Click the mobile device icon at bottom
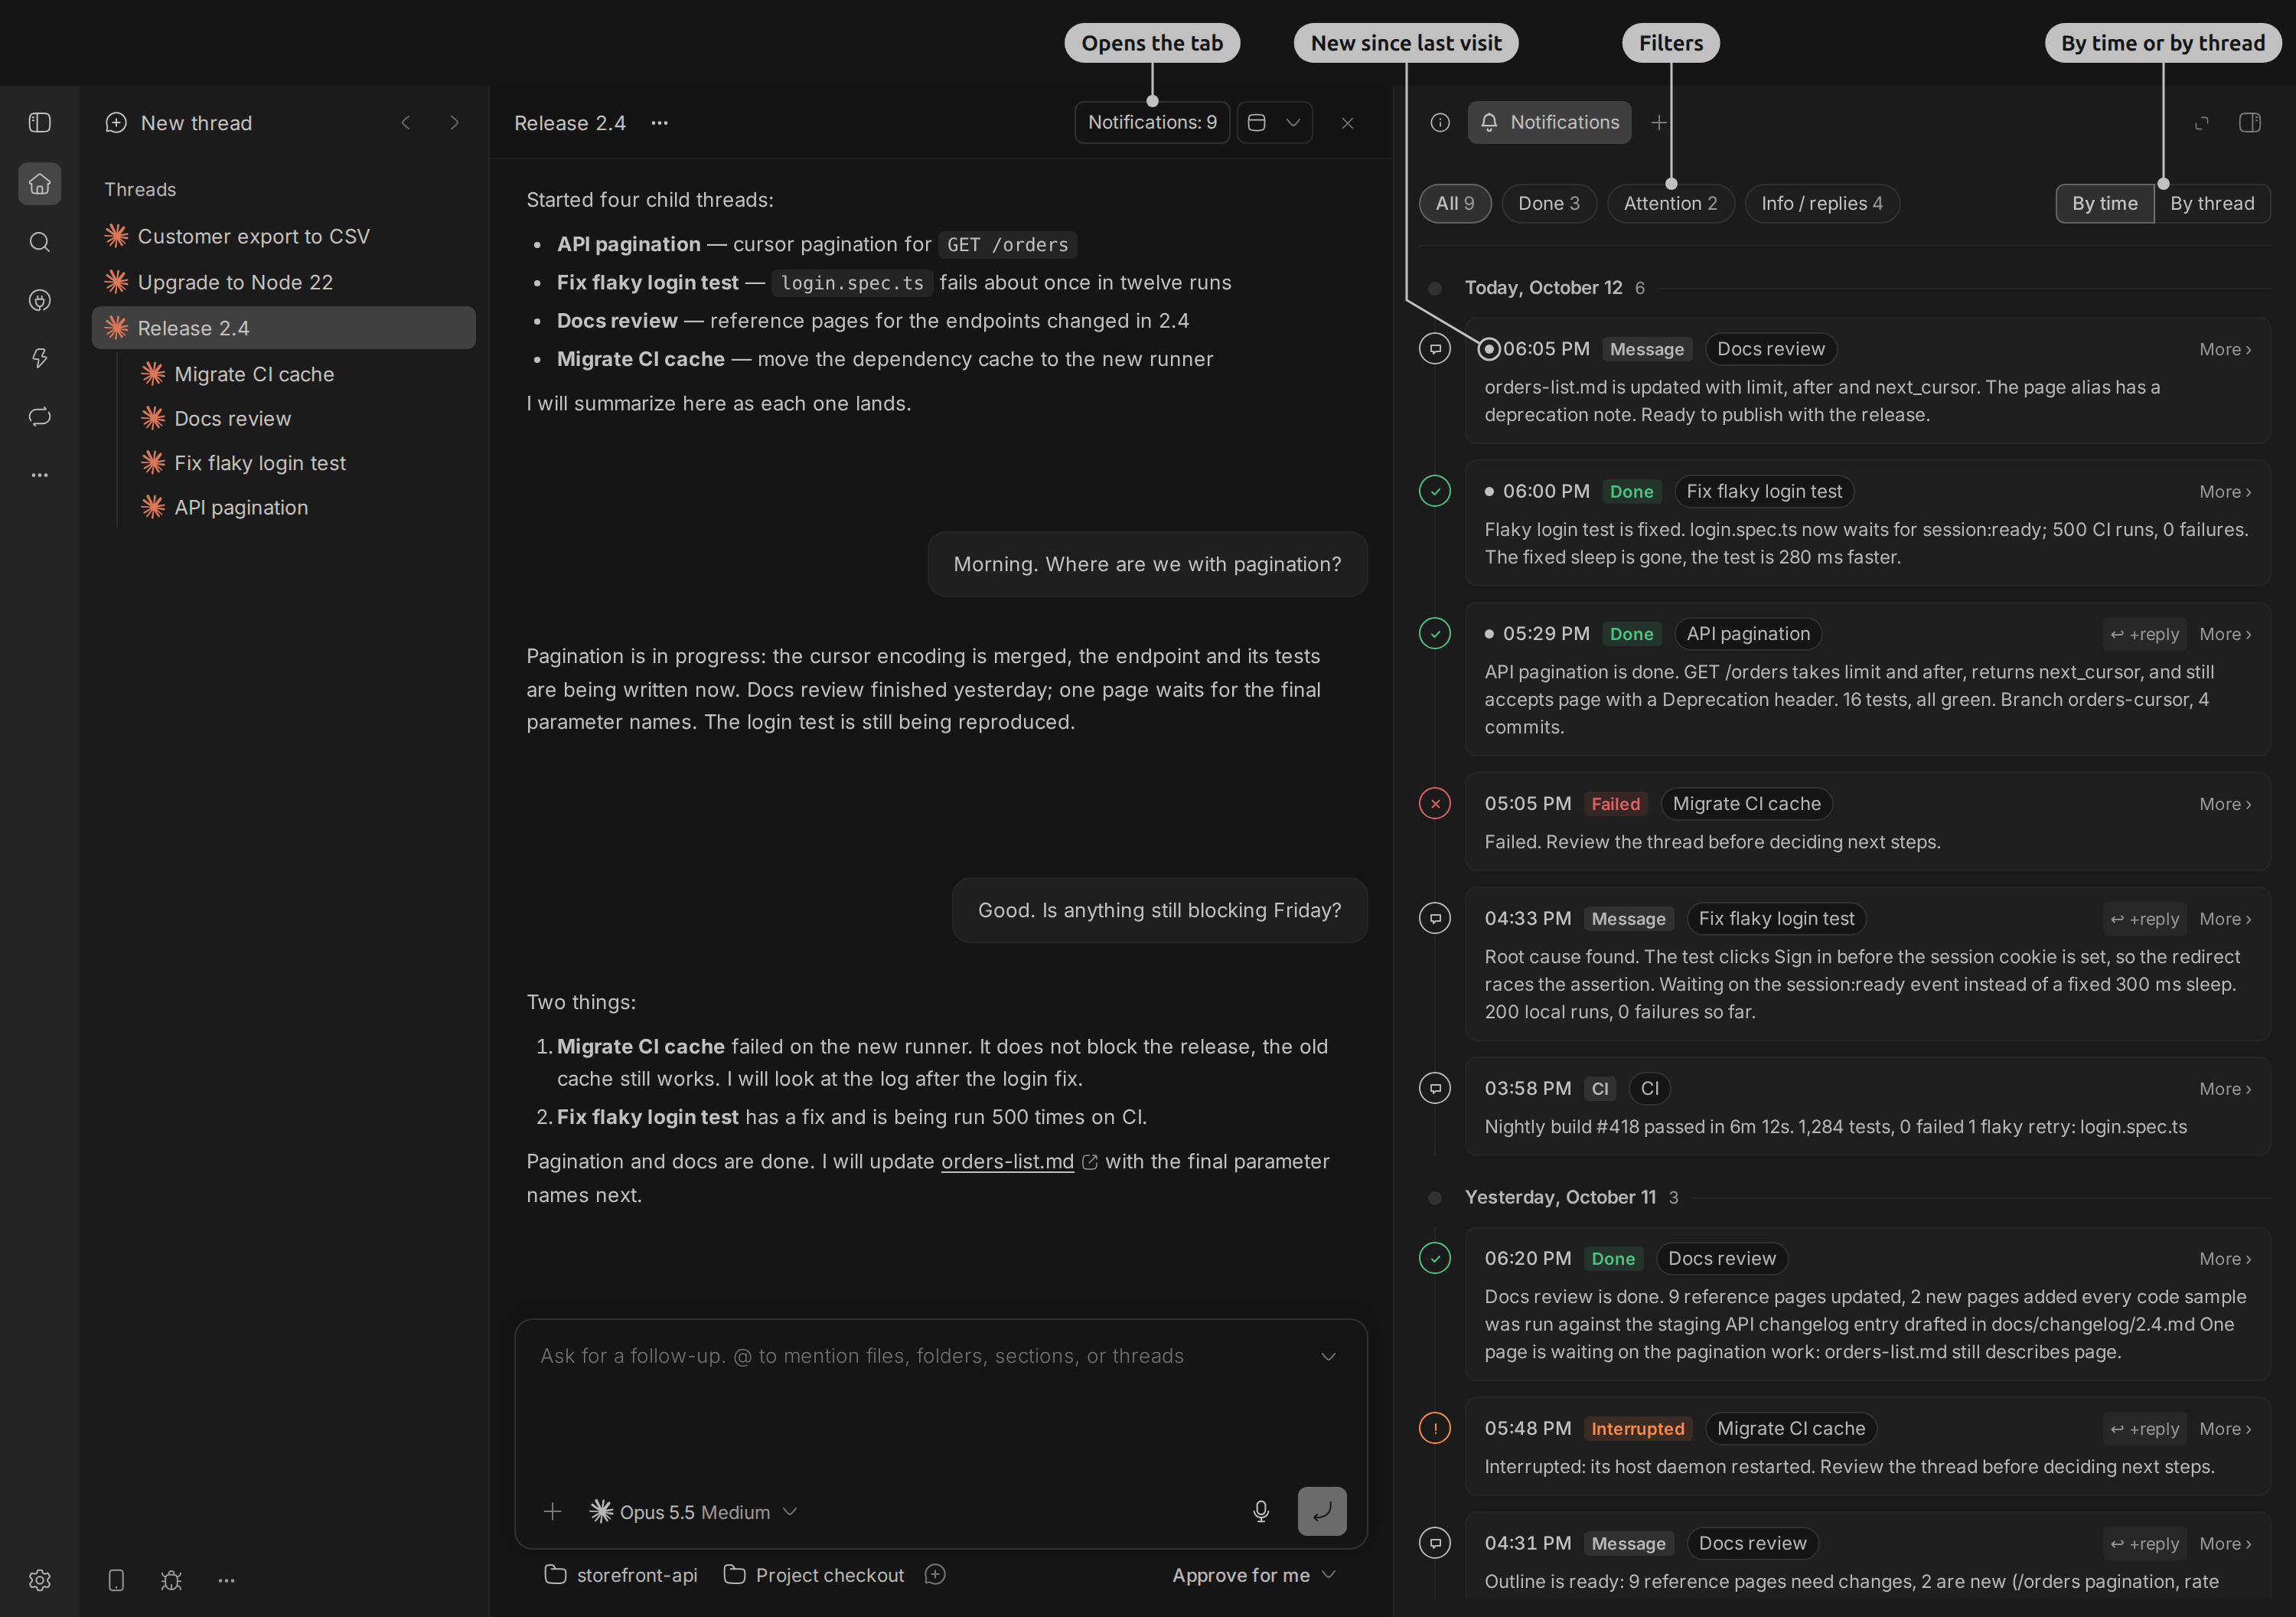 [x=116, y=1580]
